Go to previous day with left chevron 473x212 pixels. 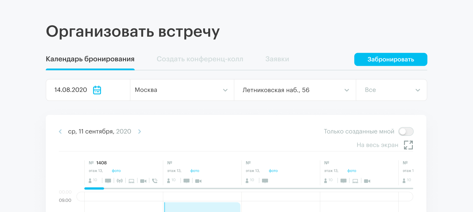tap(60, 131)
